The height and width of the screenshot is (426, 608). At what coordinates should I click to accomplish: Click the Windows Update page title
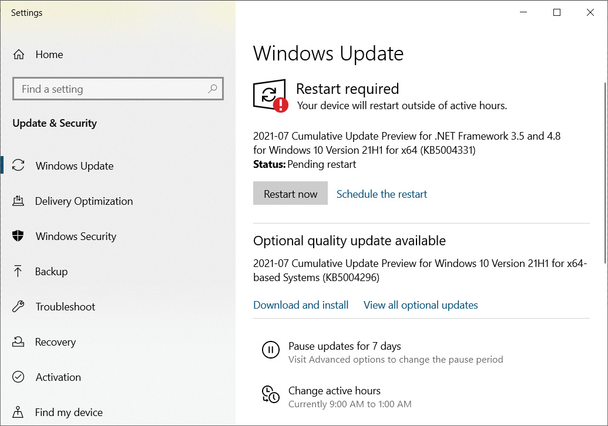click(328, 53)
